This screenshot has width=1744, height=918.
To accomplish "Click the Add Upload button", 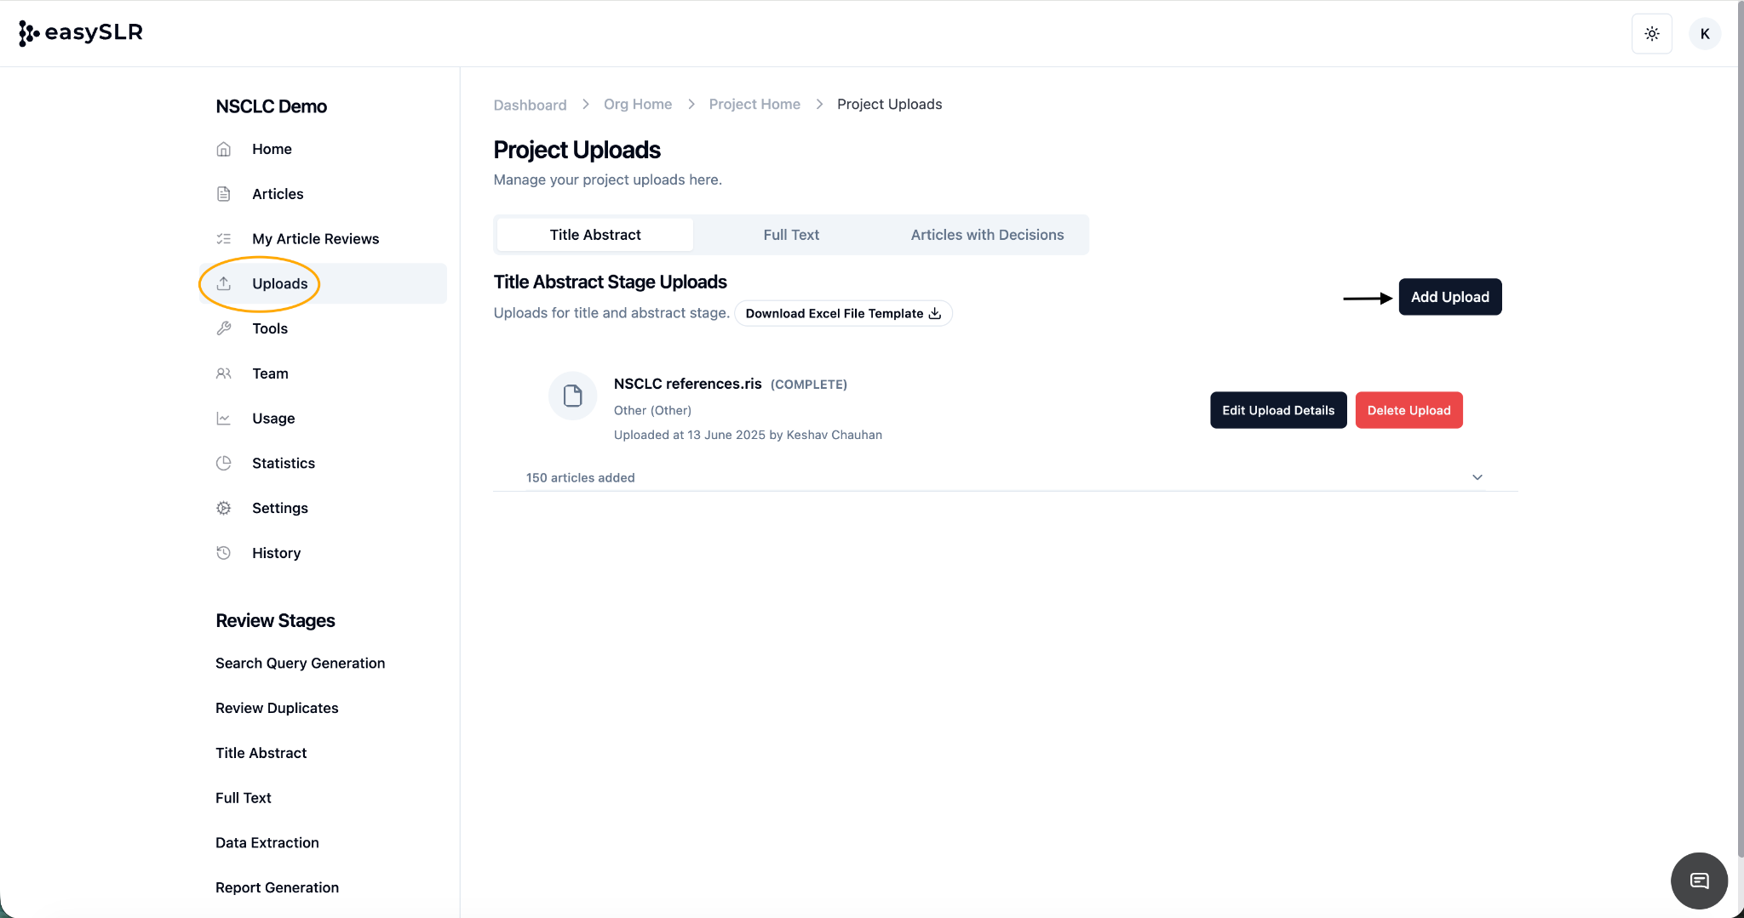I will (1449, 297).
